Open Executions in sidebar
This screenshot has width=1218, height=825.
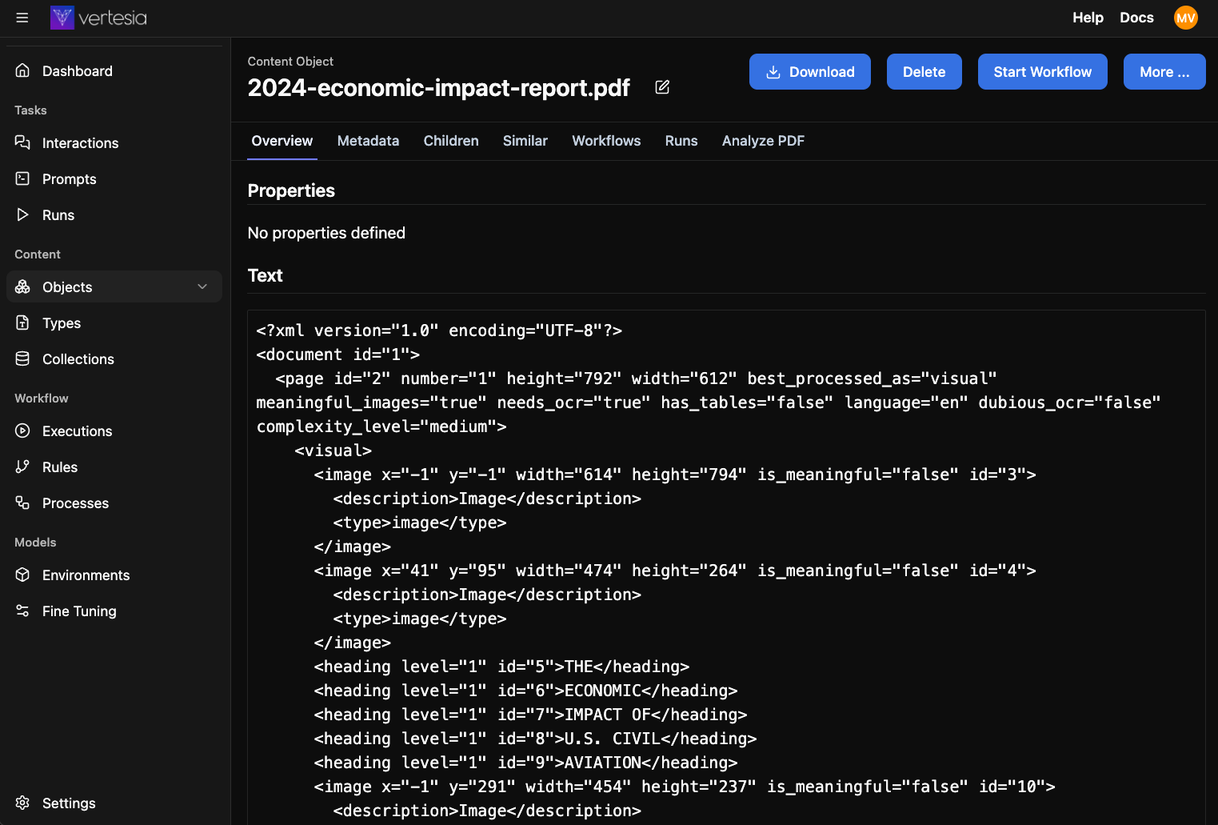(114, 431)
